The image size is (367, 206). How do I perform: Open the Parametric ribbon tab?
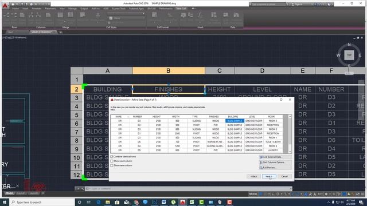coord(50,9)
